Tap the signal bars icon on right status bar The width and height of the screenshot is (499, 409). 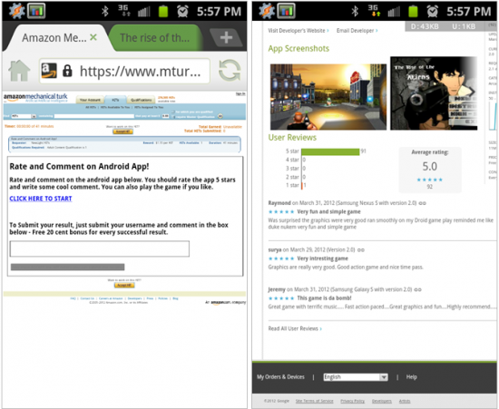pyautogui.click(x=394, y=12)
